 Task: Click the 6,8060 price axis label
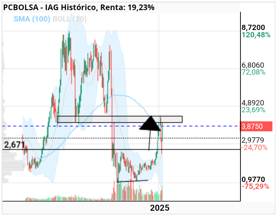pyautogui.click(x=253, y=65)
